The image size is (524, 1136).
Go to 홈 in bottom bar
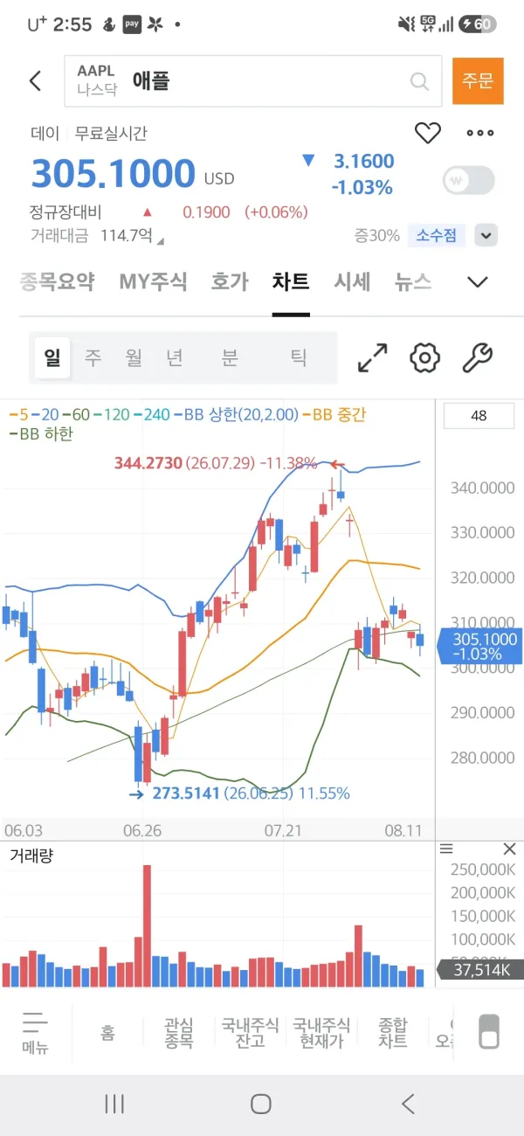pos(107,1033)
